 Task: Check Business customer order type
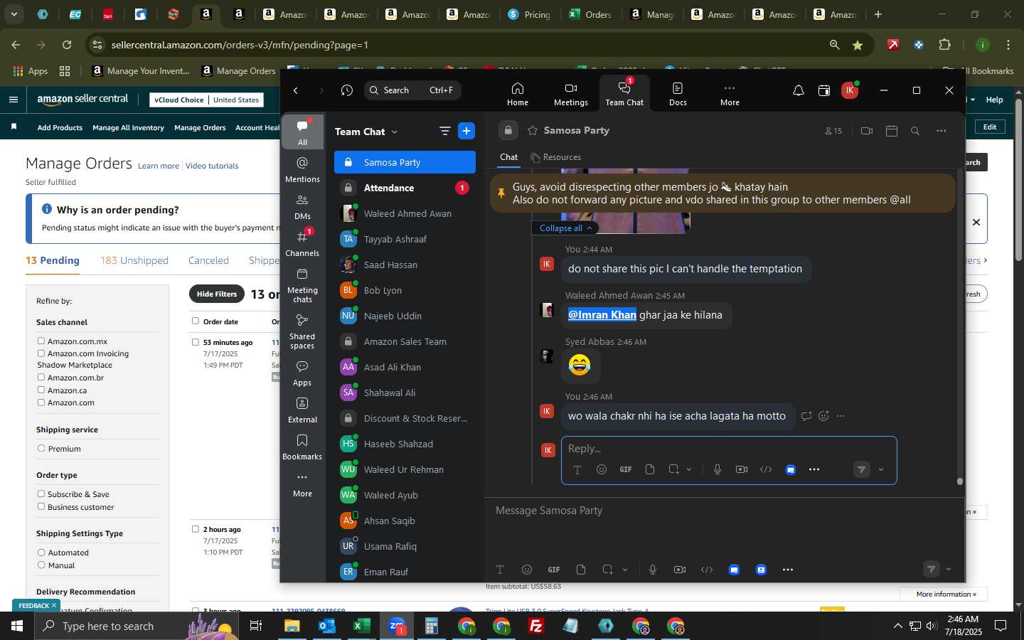point(41,507)
